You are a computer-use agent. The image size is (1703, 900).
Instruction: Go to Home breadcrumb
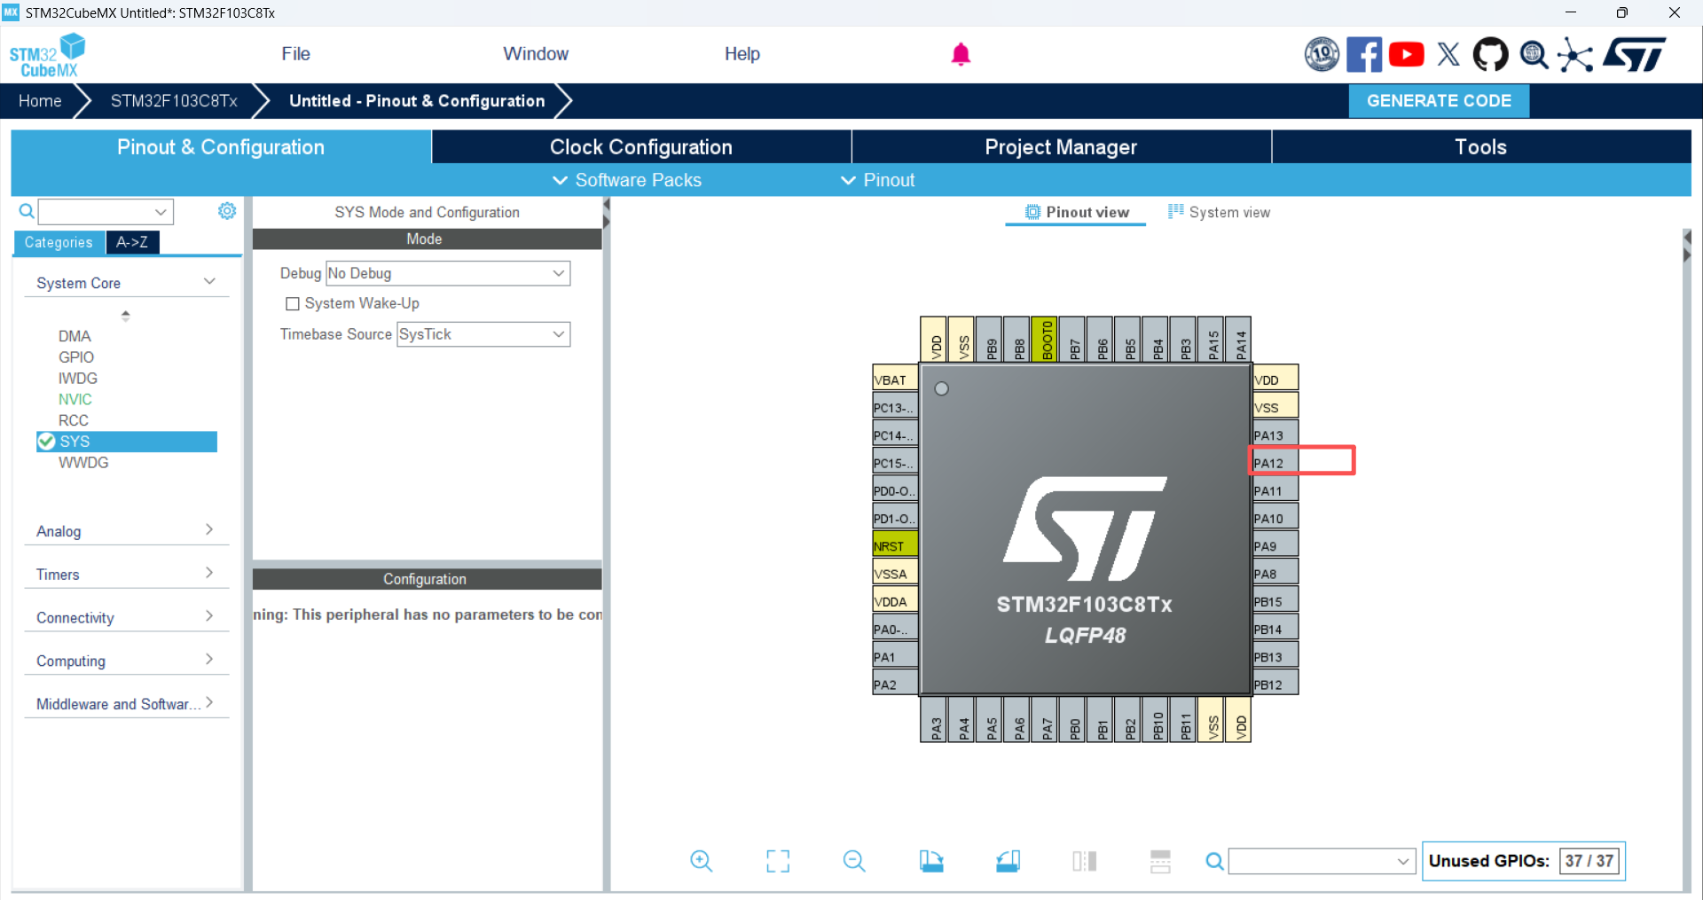(40, 101)
